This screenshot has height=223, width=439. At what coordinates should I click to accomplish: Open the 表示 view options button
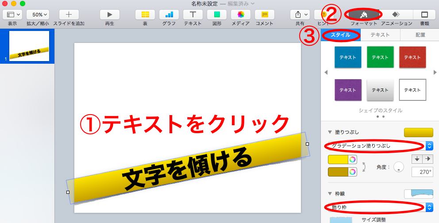pos(12,15)
